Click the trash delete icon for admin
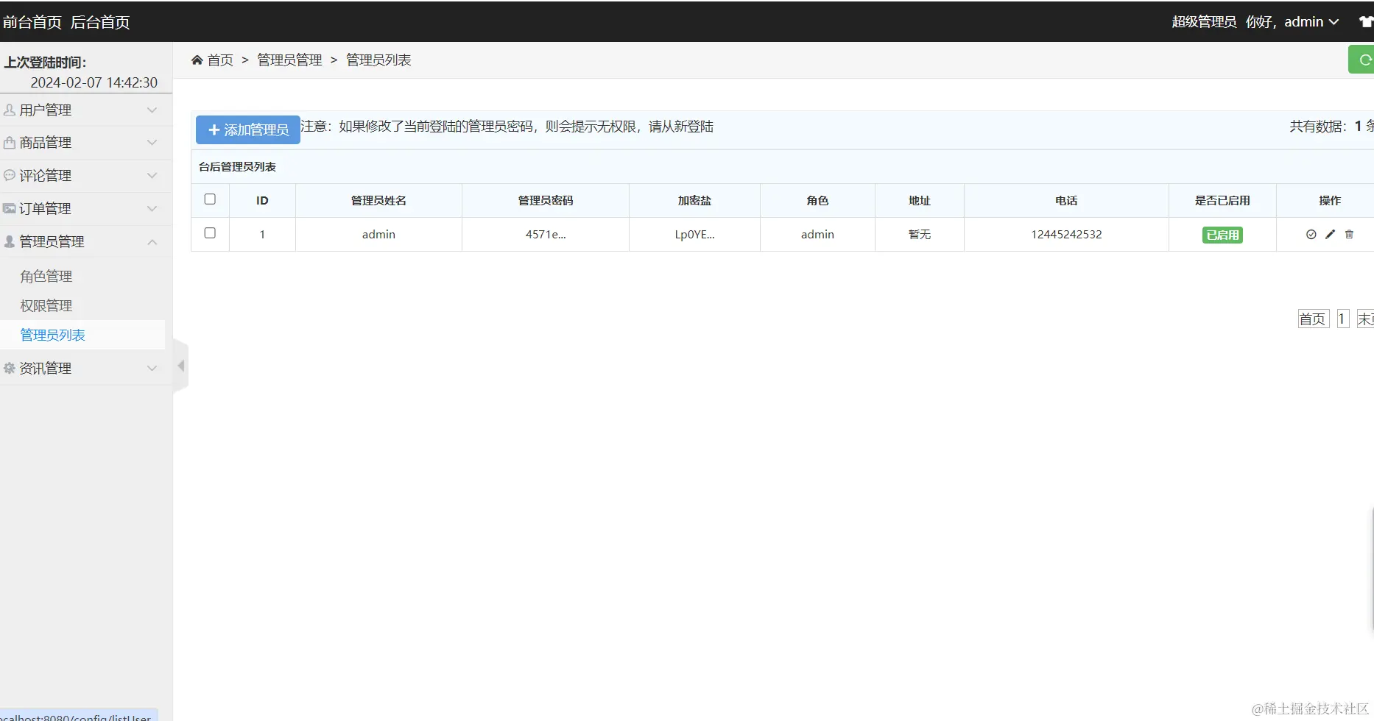This screenshot has width=1374, height=721. [x=1349, y=235]
